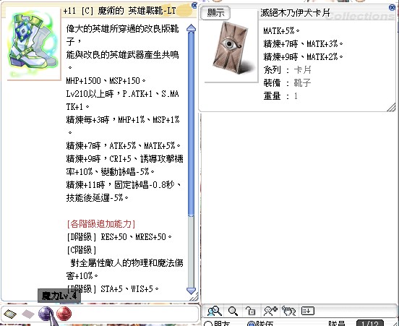
Task: Click the add member icon
Action: click(270, 311)
